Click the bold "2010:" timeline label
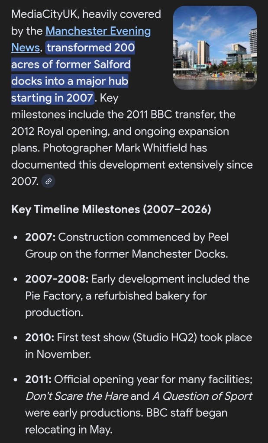 [x=40, y=337]
